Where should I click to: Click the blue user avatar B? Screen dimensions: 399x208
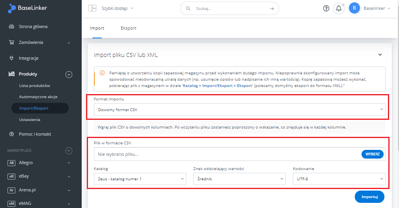pyautogui.click(x=354, y=8)
